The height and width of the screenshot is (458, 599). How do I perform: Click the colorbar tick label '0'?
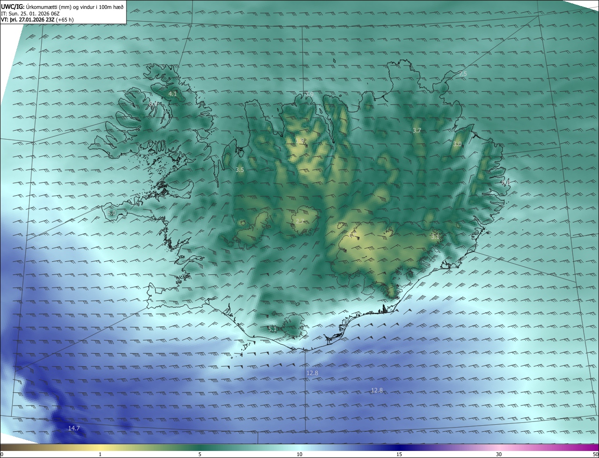tap(1, 454)
